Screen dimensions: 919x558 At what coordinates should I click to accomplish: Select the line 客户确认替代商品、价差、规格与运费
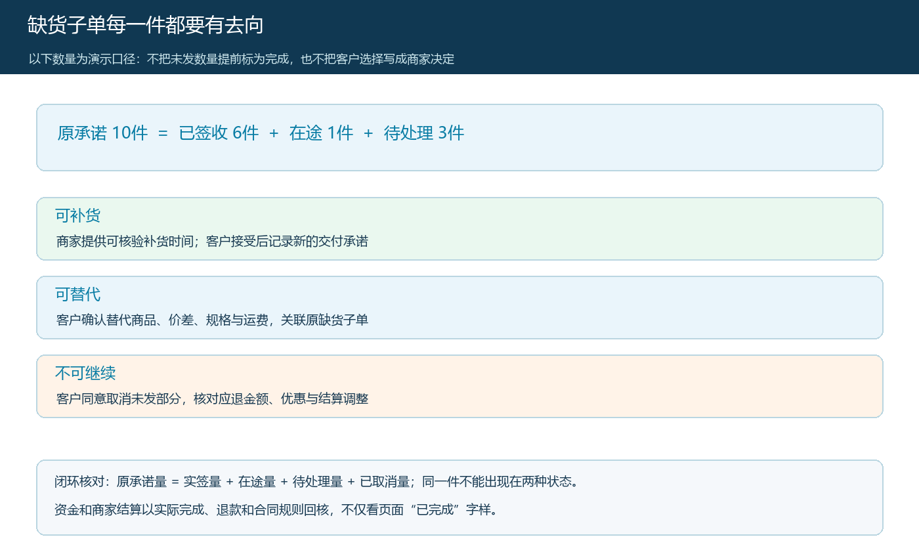coord(213,320)
